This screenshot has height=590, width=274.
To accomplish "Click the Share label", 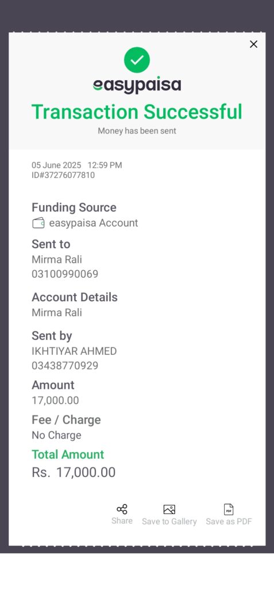I will (122, 521).
